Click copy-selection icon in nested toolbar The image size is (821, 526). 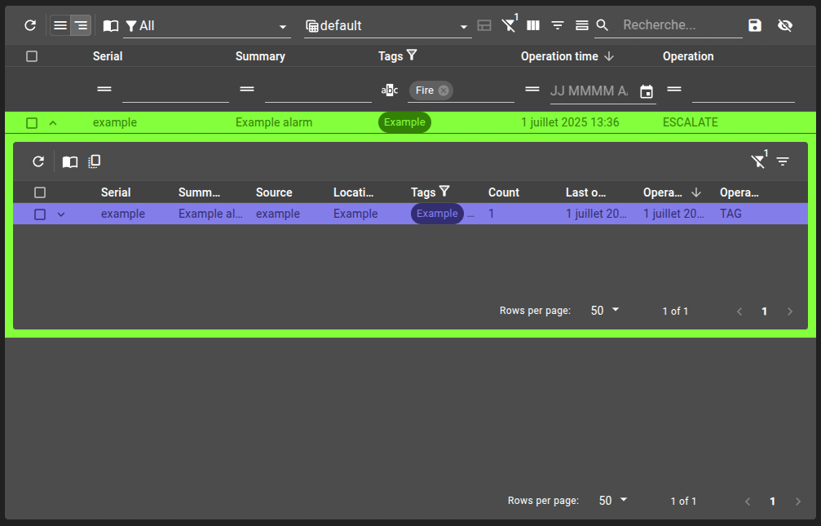point(95,161)
